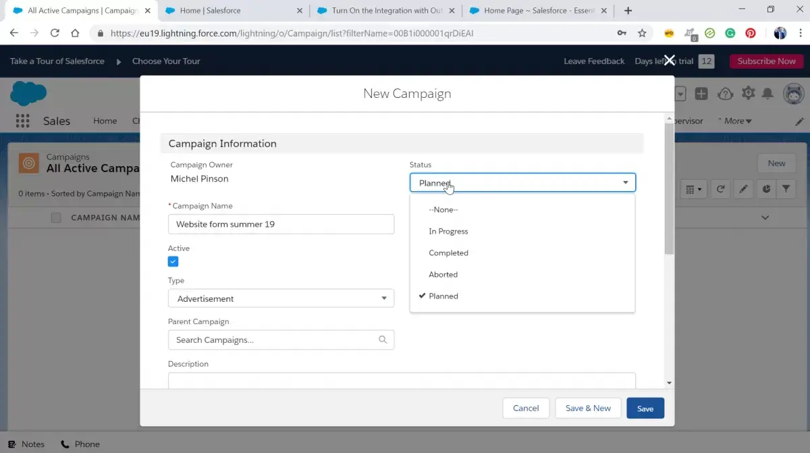Go to the Home navigation tab

[x=105, y=121]
